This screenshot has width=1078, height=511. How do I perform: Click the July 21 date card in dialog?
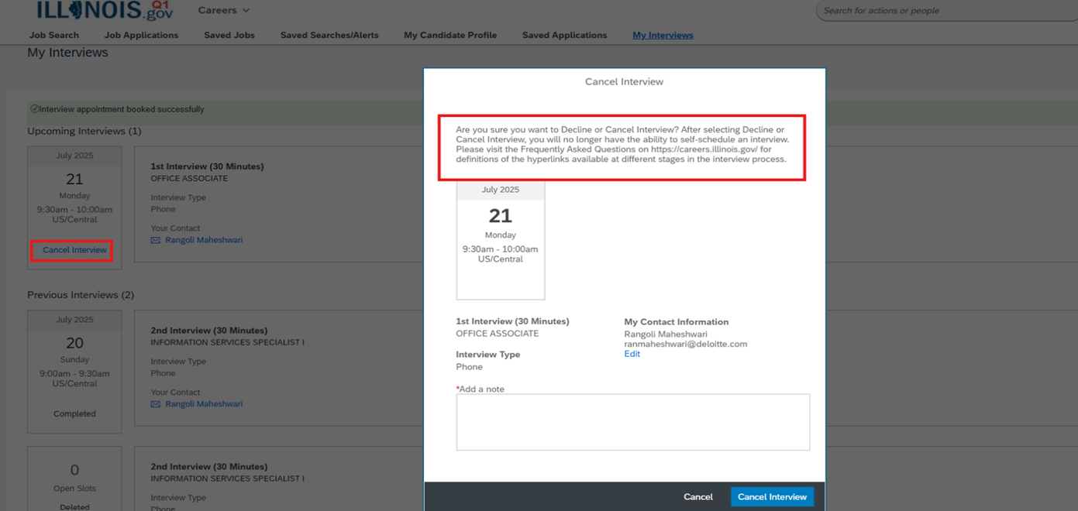click(501, 240)
